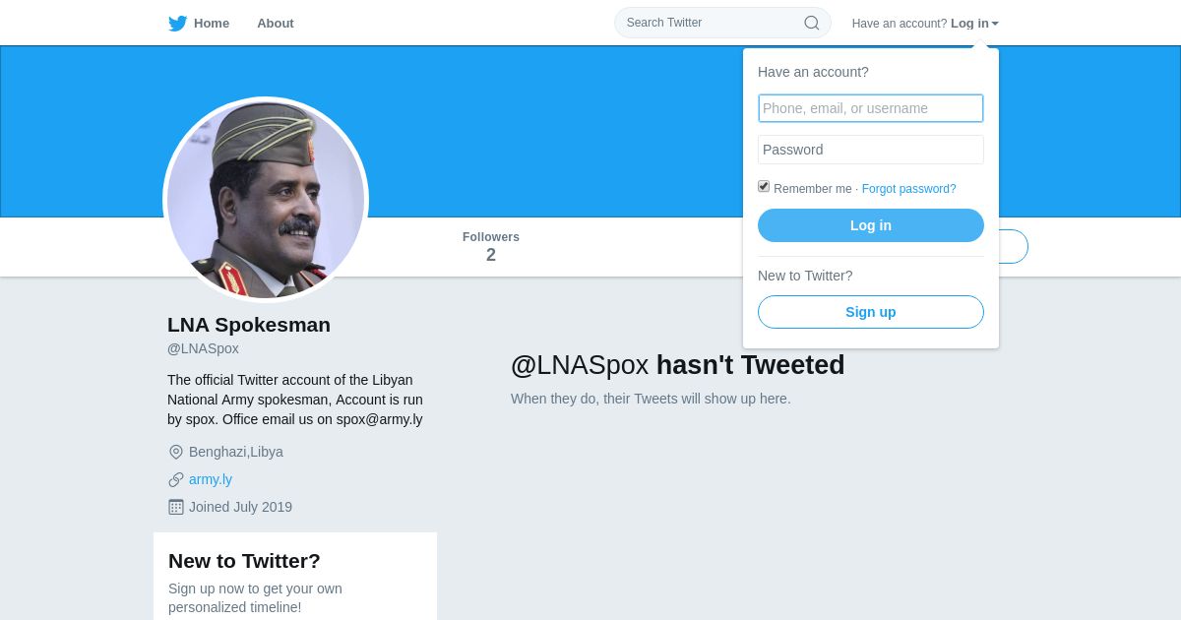Screen dimensions: 1181x620
Task: Visit the army.ly website link
Action: (x=211, y=479)
